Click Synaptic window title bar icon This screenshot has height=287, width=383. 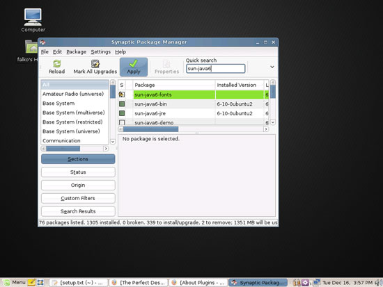(42, 42)
